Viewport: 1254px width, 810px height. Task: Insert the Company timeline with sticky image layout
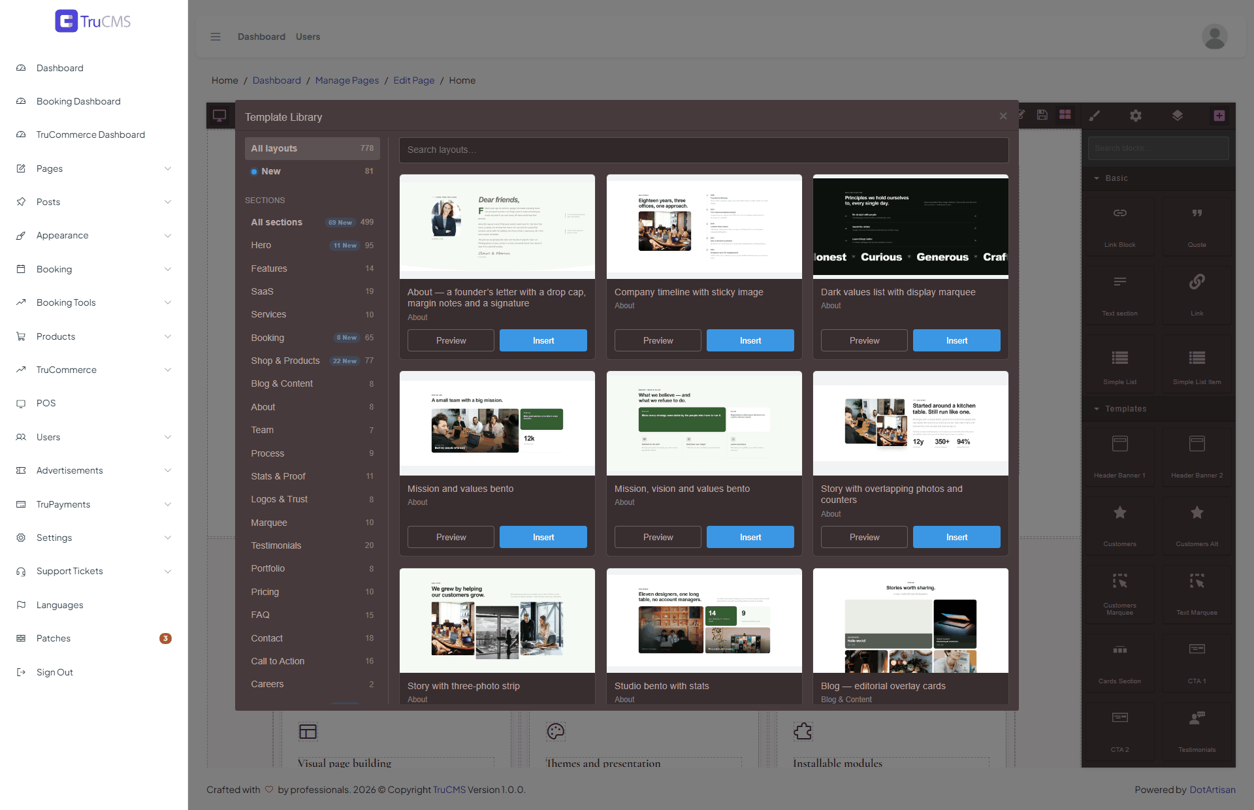[750, 340]
